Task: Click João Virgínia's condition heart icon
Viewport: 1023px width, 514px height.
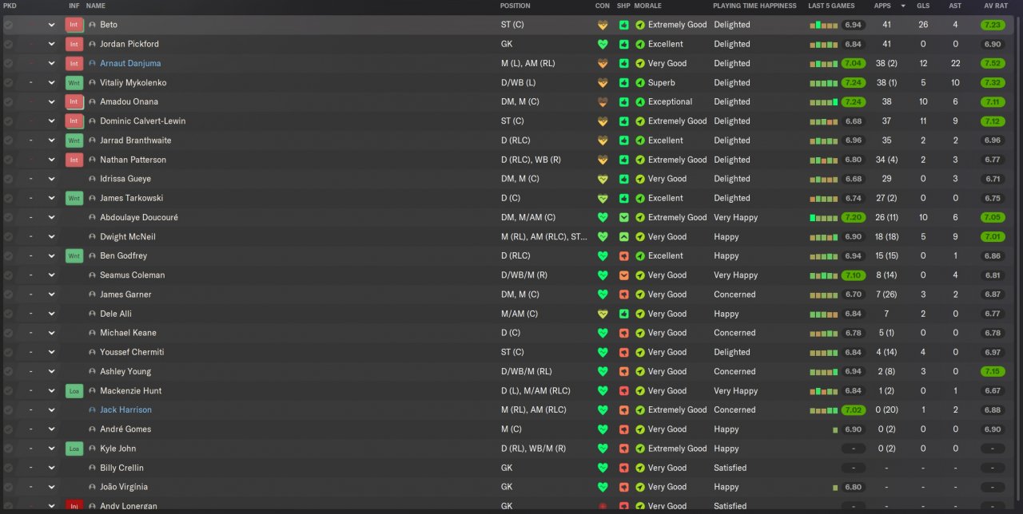Action: click(x=603, y=487)
